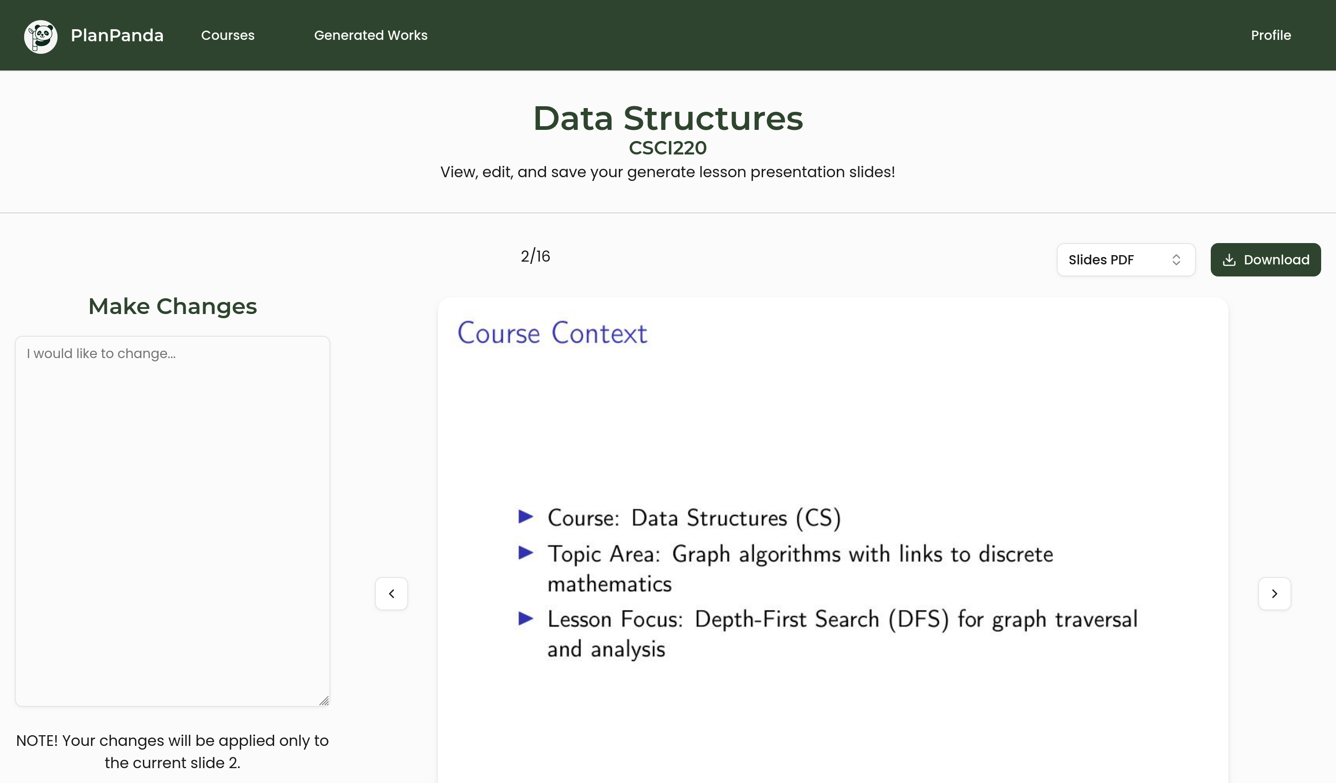
Task: Click the PlanPanda panda logo icon
Action: (x=41, y=36)
